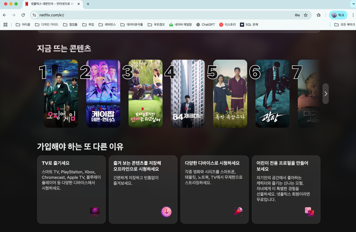The width and height of the screenshot is (356, 232).
Task: Open the 협업툴 bookmark folder
Action: (70, 25)
